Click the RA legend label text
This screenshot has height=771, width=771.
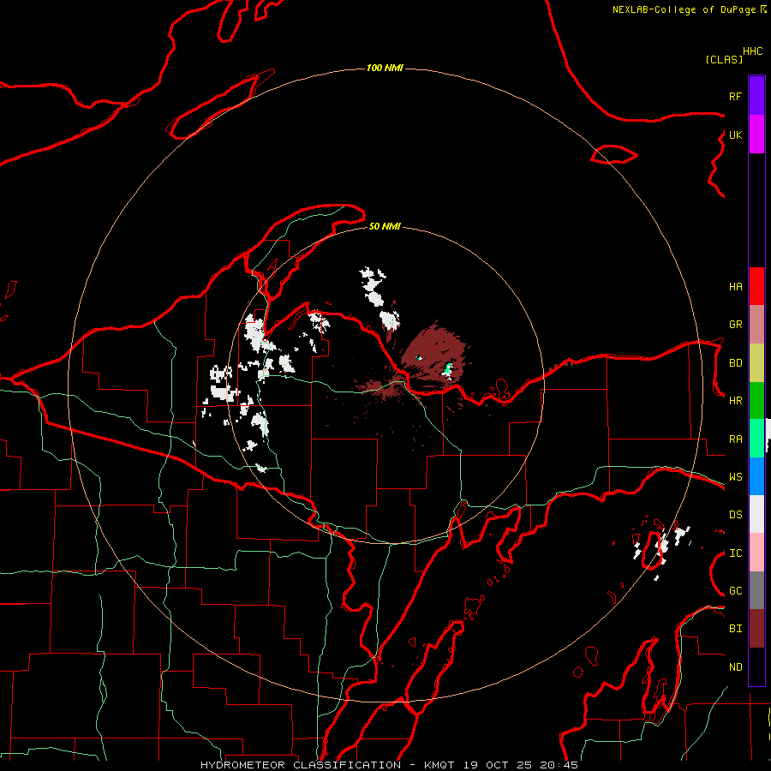click(x=735, y=439)
